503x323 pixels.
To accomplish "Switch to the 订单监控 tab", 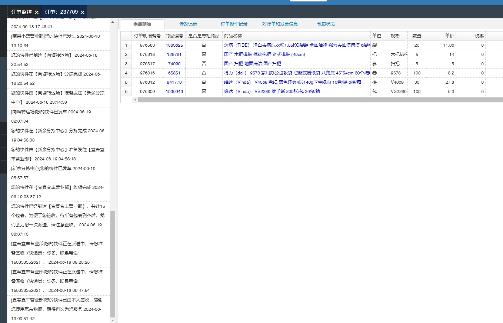I will pos(21,12).
